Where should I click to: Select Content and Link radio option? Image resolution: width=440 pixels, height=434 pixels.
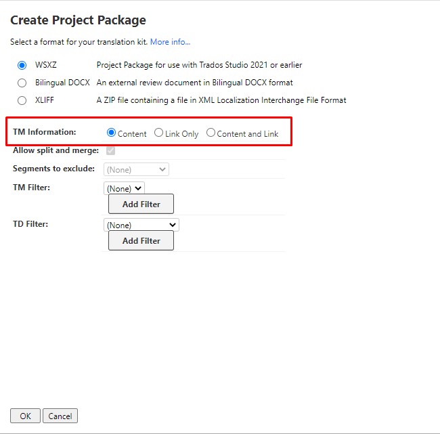point(211,133)
